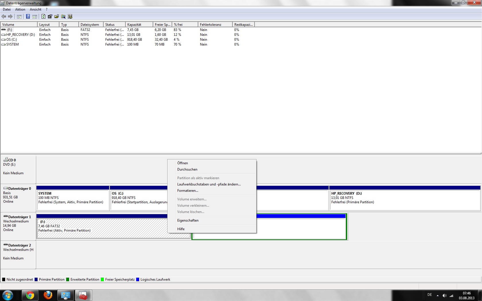The width and height of the screenshot is (482, 301).
Task: Click the 'Freier Sp...' column header
Action: 163,25
